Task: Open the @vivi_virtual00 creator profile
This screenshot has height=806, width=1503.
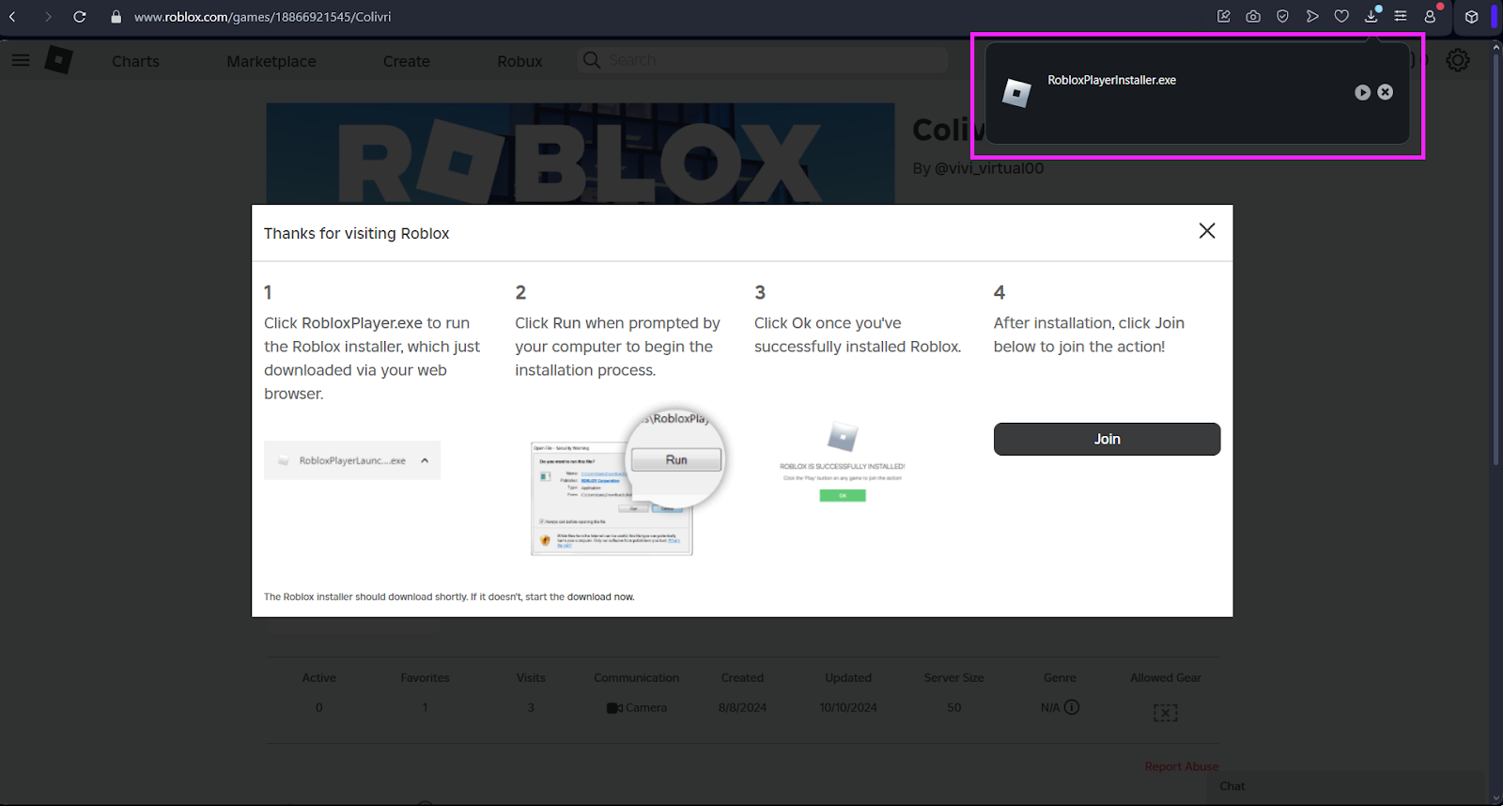Action: pyautogui.click(x=989, y=168)
